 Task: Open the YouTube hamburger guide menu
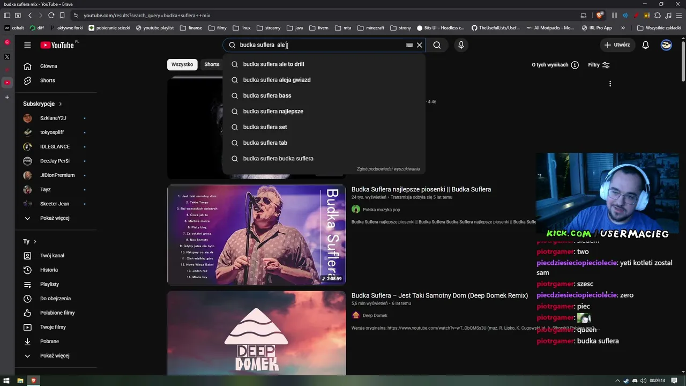point(27,45)
